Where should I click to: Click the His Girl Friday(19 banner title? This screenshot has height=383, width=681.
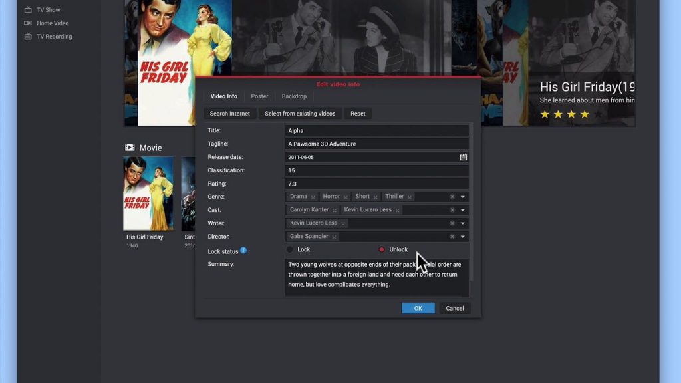[x=587, y=87]
